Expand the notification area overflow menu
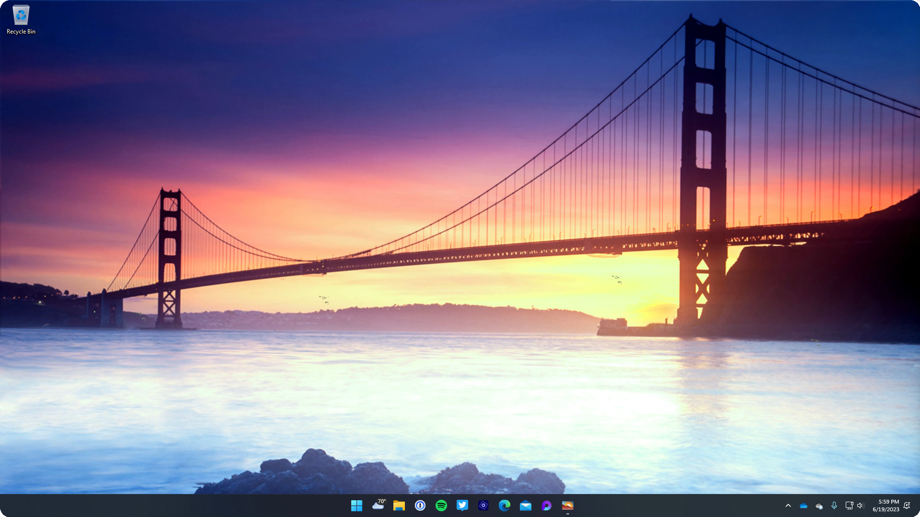This screenshot has height=517, width=920. [788, 505]
